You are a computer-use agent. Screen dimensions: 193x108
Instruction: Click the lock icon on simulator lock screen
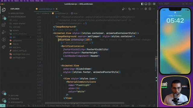tap(175, 13)
